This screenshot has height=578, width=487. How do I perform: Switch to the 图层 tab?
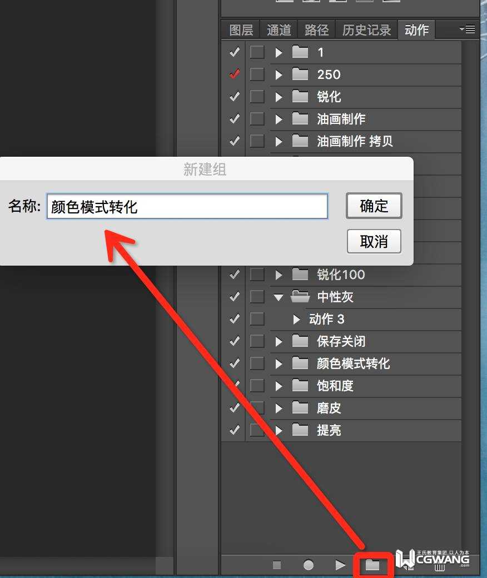[x=241, y=30]
